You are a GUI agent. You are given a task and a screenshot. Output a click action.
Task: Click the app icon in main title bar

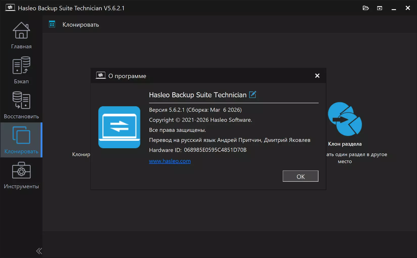[x=10, y=8]
